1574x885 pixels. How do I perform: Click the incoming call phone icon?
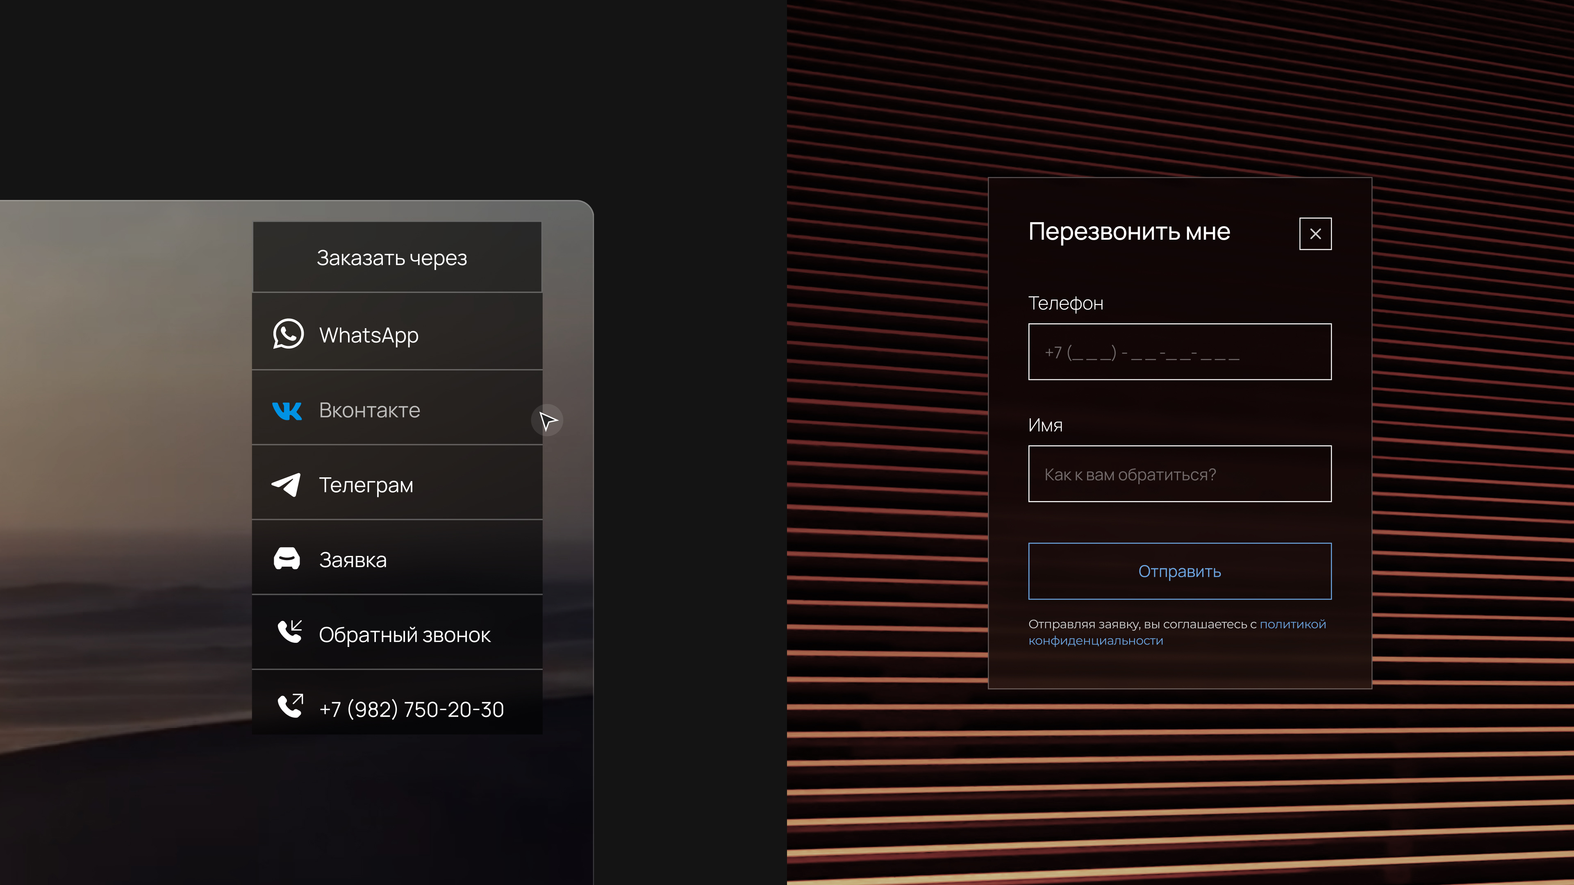click(x=290, y=632)
